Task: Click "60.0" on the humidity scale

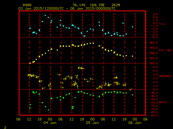Action: pos(155,116)
